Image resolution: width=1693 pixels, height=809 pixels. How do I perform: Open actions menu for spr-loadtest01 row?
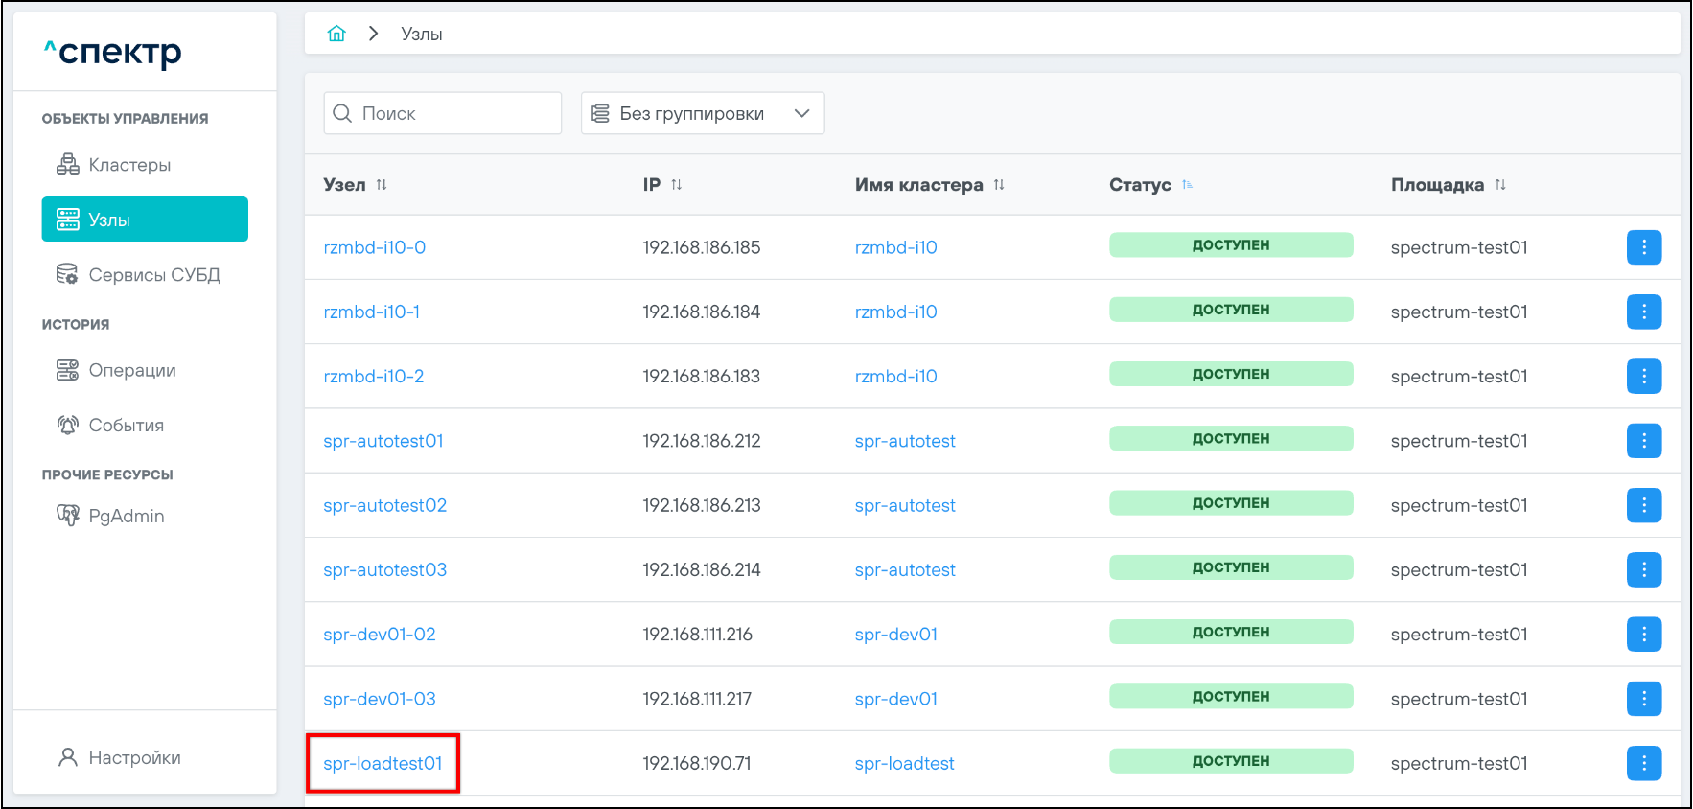(x=1643, y=763)
